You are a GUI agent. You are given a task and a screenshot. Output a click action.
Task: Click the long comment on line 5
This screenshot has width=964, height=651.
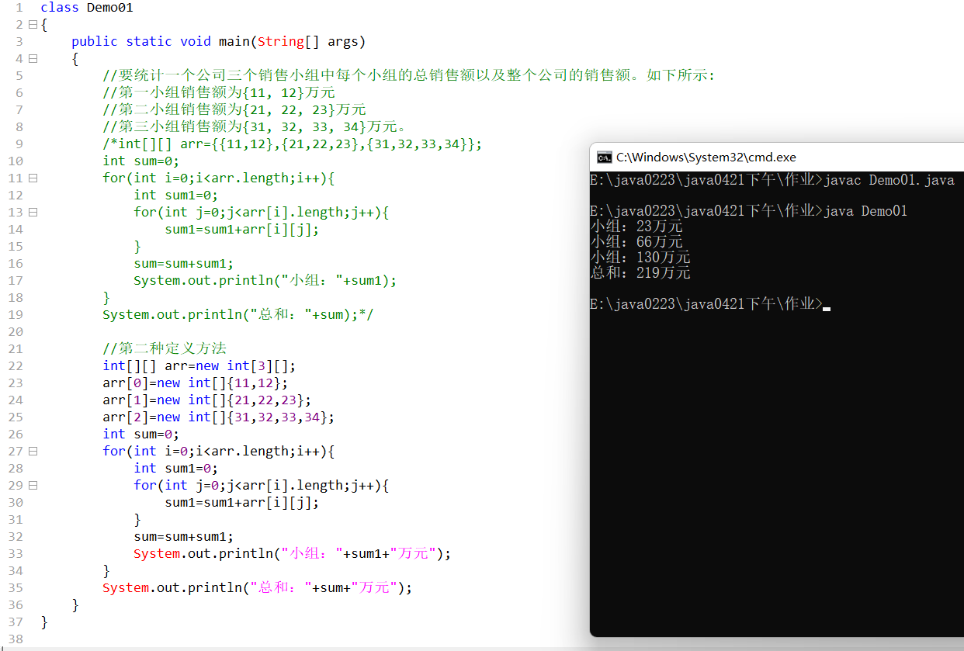tap(409, 76)
